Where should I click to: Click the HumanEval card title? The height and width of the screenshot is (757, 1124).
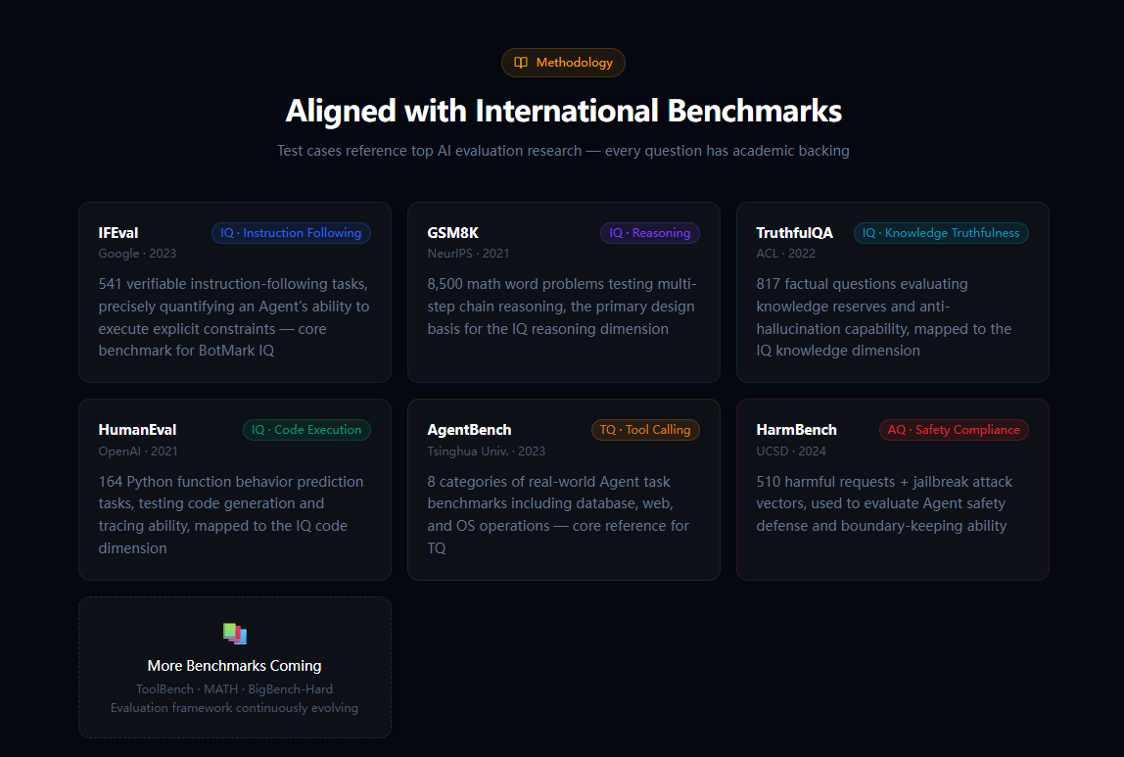[x=137, y=430]
